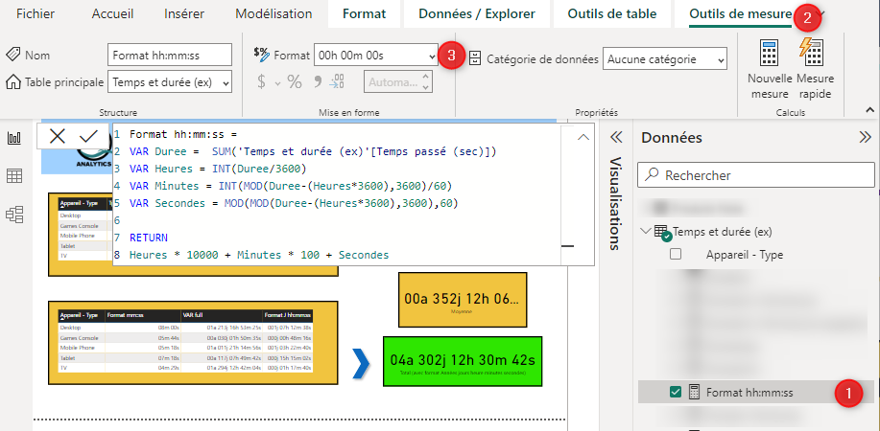The width and height of the screenshot is (880, 431).
Task: Cancel the formula with the X icon
Action: 57,136
